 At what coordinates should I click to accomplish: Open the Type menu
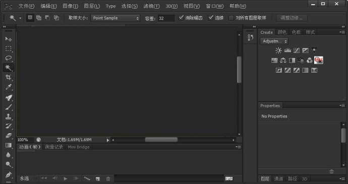(110, 6)
